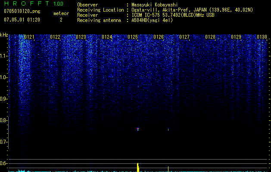The width and height of the screenshot is (271, 172).
Task: Click the Receiver label
Action: point(87,15)
